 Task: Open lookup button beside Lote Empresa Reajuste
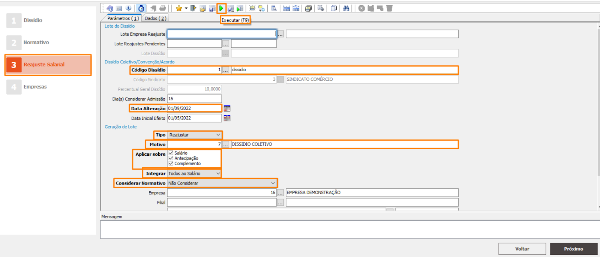point(280,34)
